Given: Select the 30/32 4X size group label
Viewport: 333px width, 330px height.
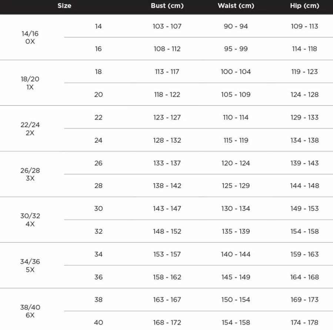Looking at the screenshot, I should pos(30,220).
